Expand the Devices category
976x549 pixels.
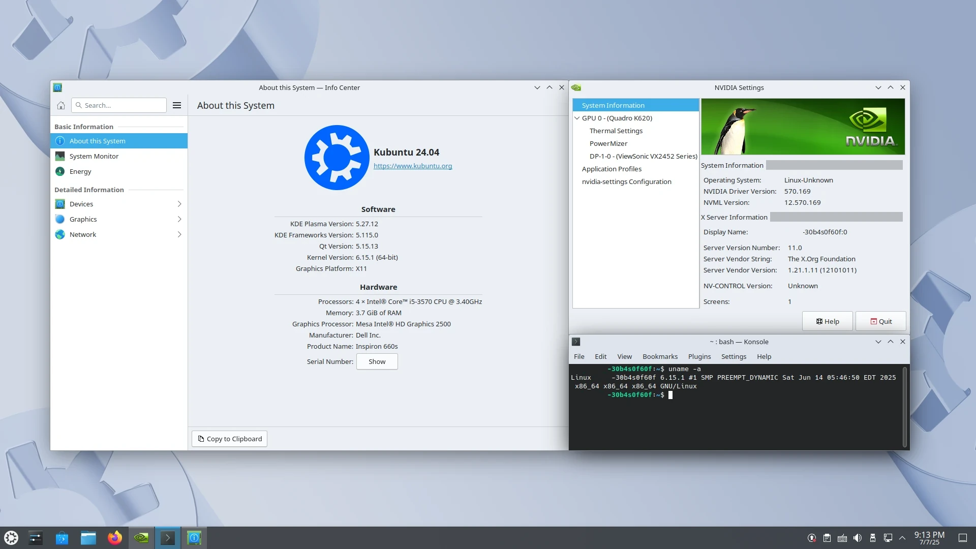pyautogui.click(x=118, y=204)
